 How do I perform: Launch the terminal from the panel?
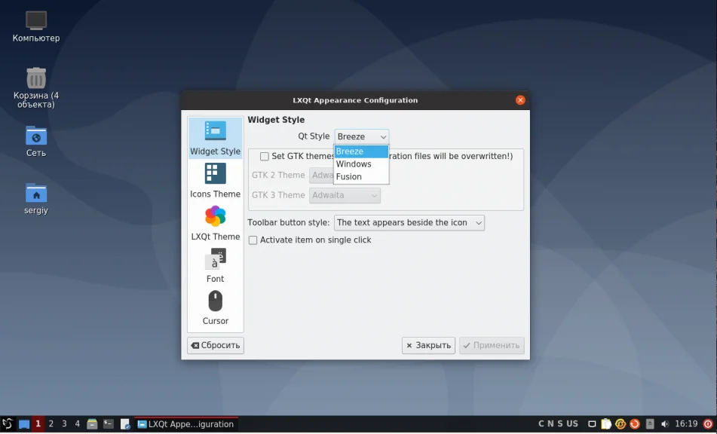click(109, 424)
